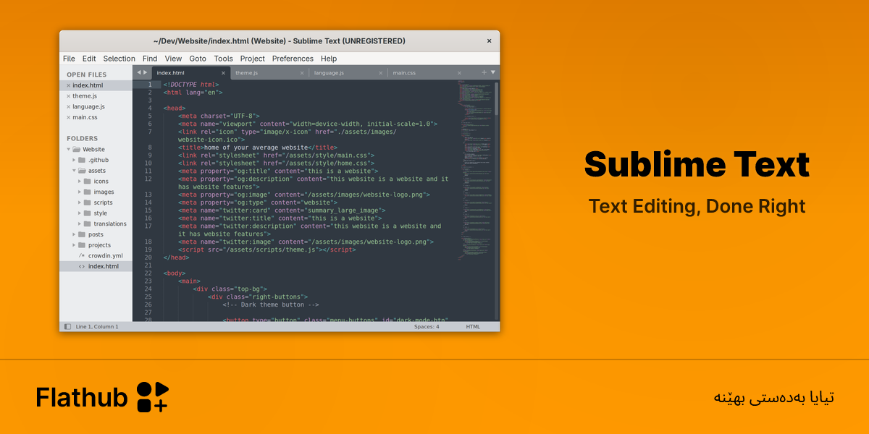
Task: Go to previous tab with left arrow
Action: tap(138, 72)
